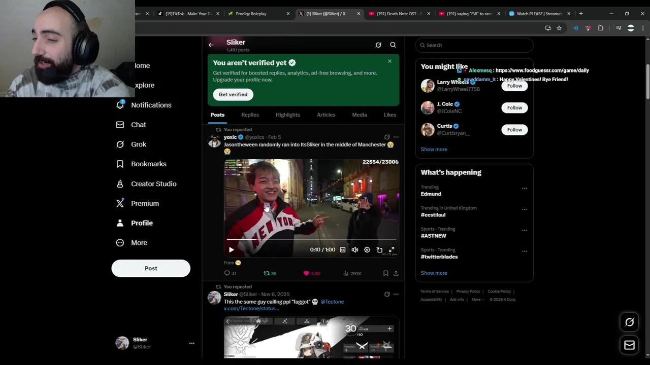Play the yoxic video
650x365 pixels.
pos(232,250)
